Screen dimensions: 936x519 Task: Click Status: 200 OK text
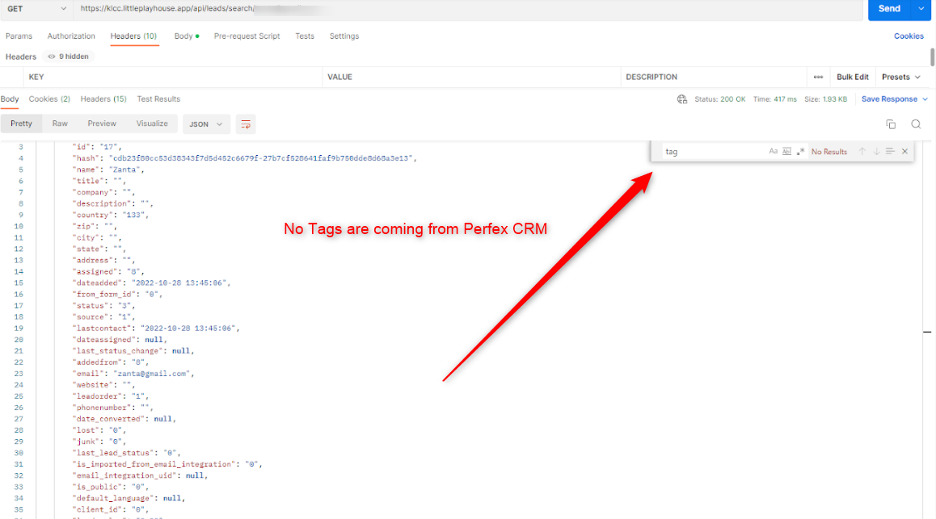click(720, 99)
